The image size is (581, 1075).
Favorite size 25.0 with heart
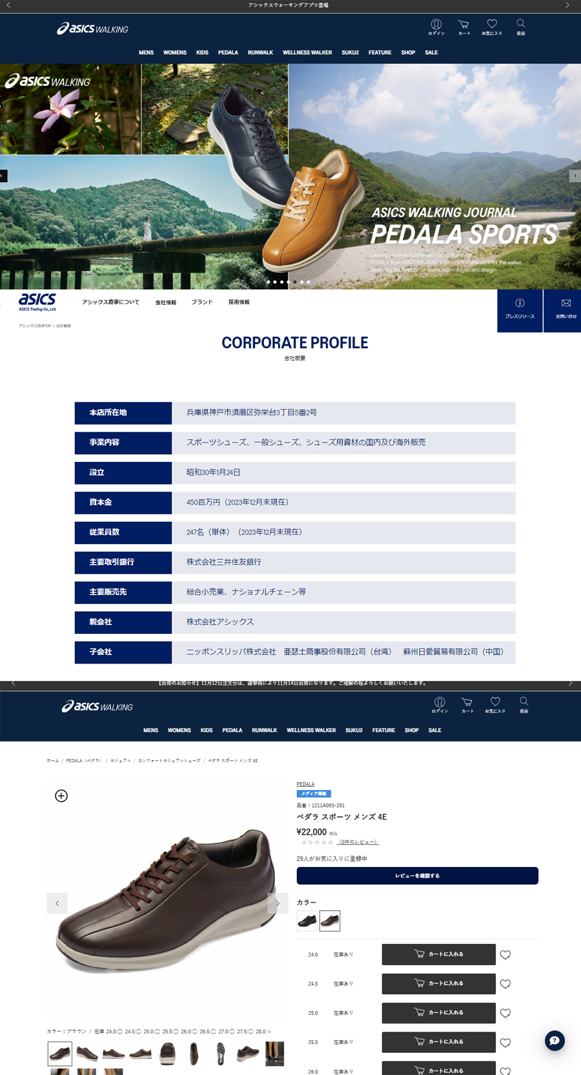click(505, 1014)
